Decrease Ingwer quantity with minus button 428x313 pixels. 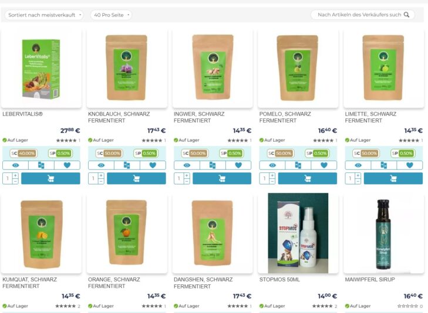click(187, 182)
